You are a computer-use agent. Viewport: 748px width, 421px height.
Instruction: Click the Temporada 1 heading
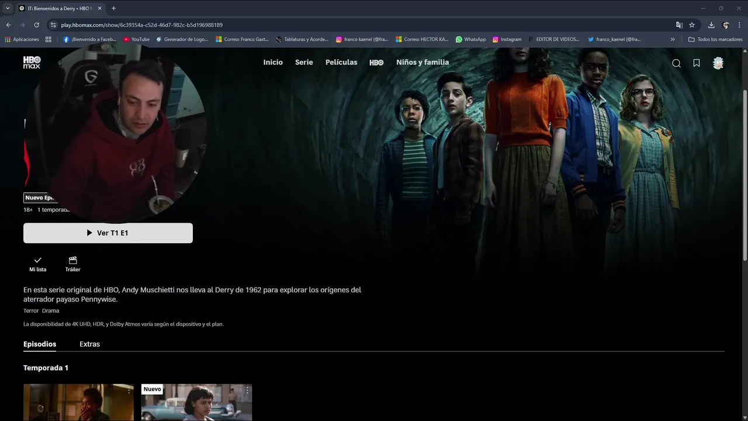[46, 368]
